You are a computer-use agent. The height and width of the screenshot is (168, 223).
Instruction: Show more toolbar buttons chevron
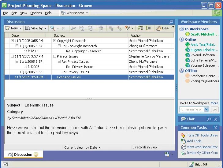[x=173, y=27]
